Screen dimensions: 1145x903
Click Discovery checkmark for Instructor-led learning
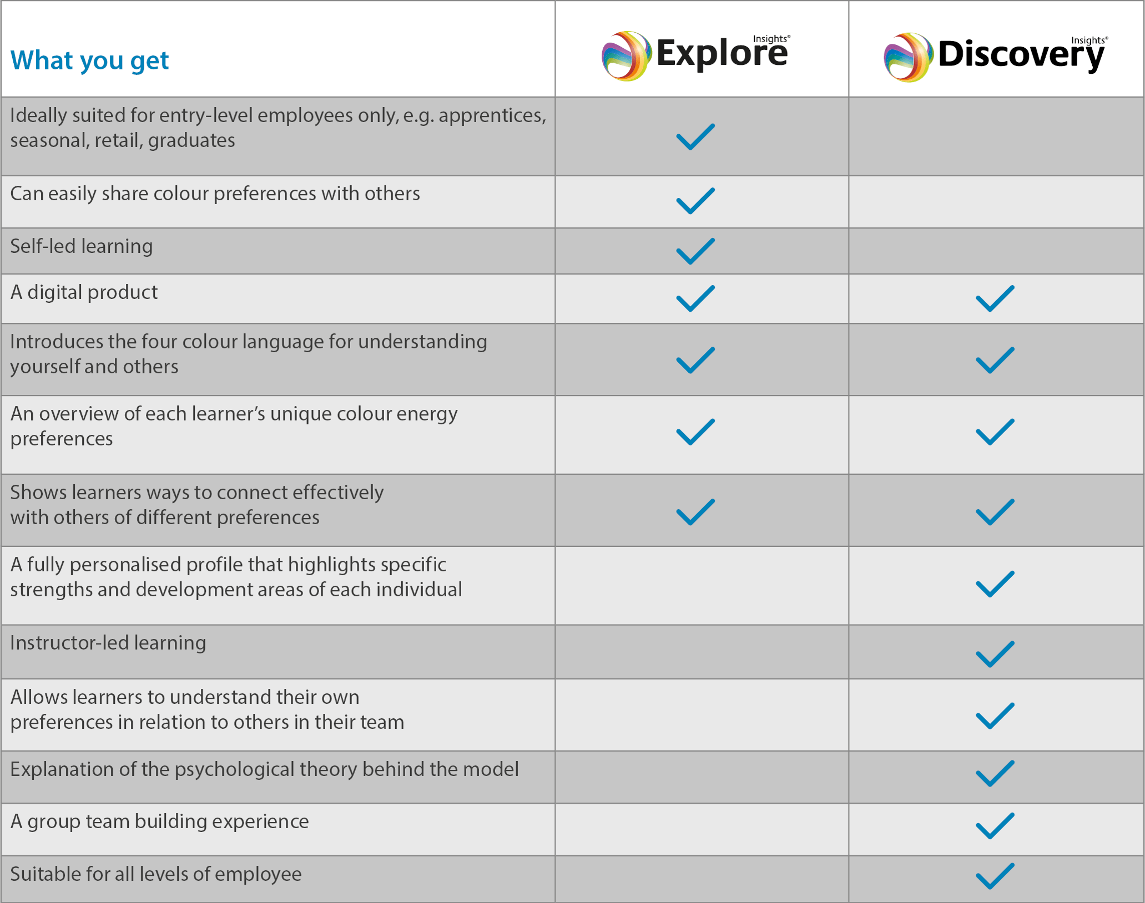click(995, 654)
